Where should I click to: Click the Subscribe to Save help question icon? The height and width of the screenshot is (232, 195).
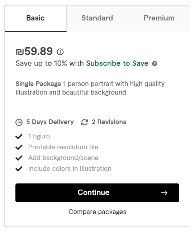pos(154,63)
